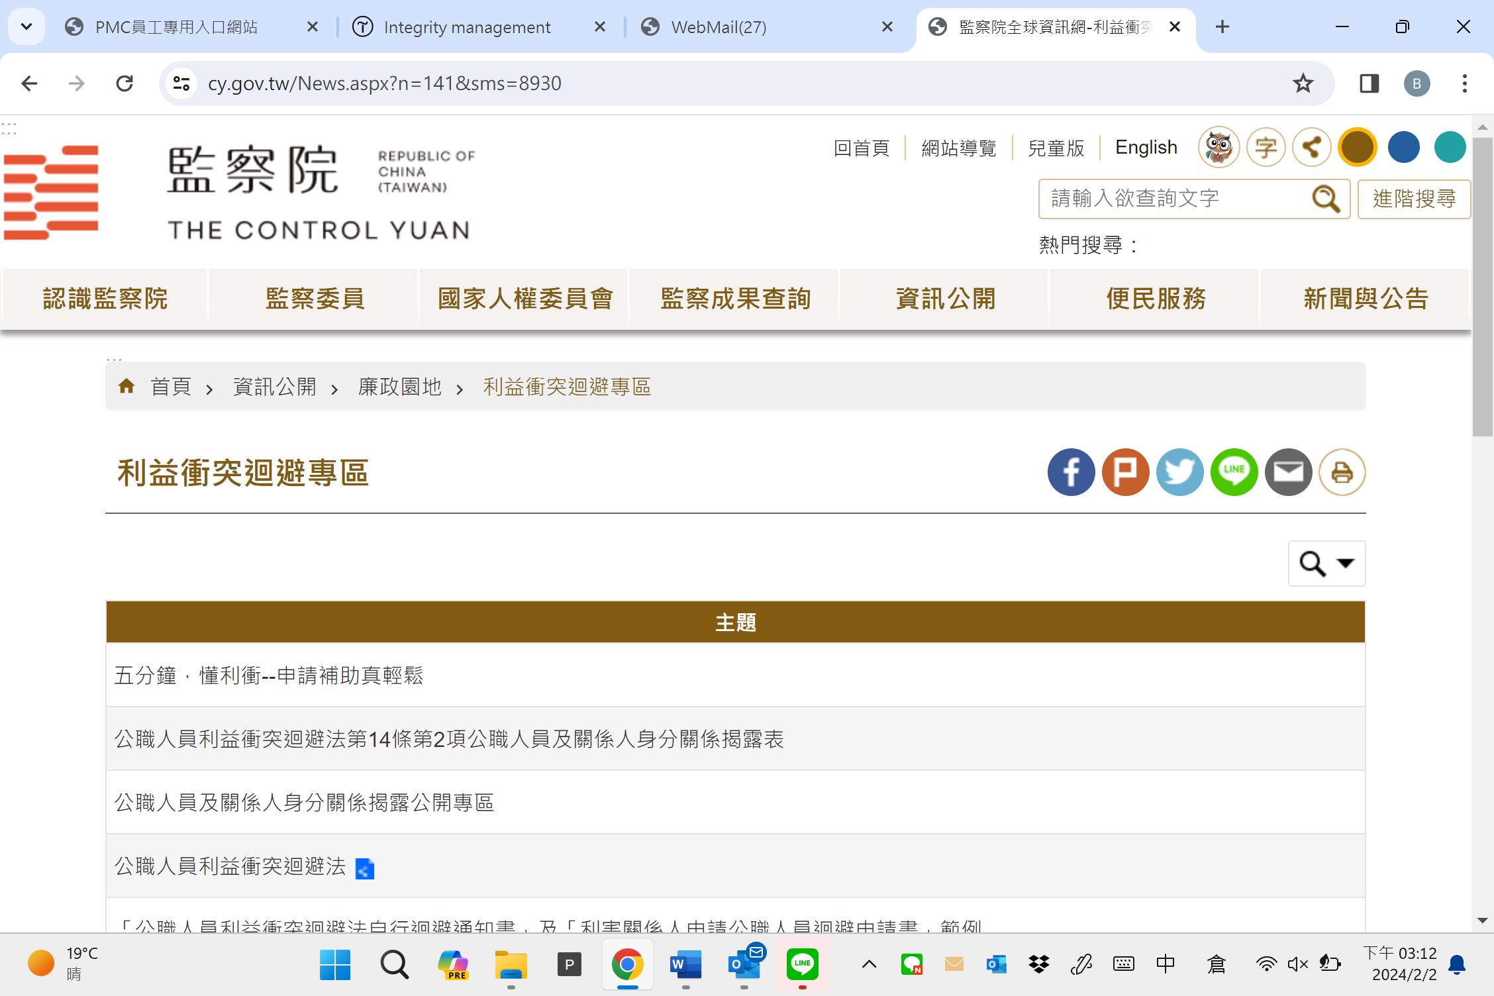This screenshot has width=1494, height=996.
Task: Forward page by email icon
Action: point(1288,472)
